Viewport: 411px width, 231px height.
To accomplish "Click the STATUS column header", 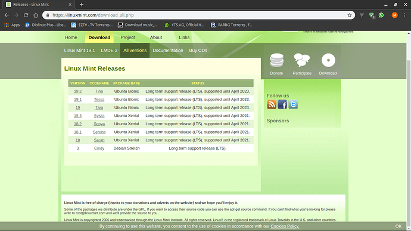I will tap(198, 83).
